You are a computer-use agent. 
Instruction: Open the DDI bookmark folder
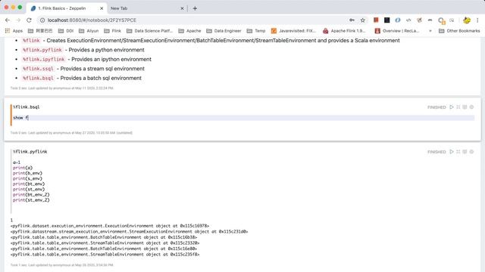pyautogui.click(x=66, y=31)
